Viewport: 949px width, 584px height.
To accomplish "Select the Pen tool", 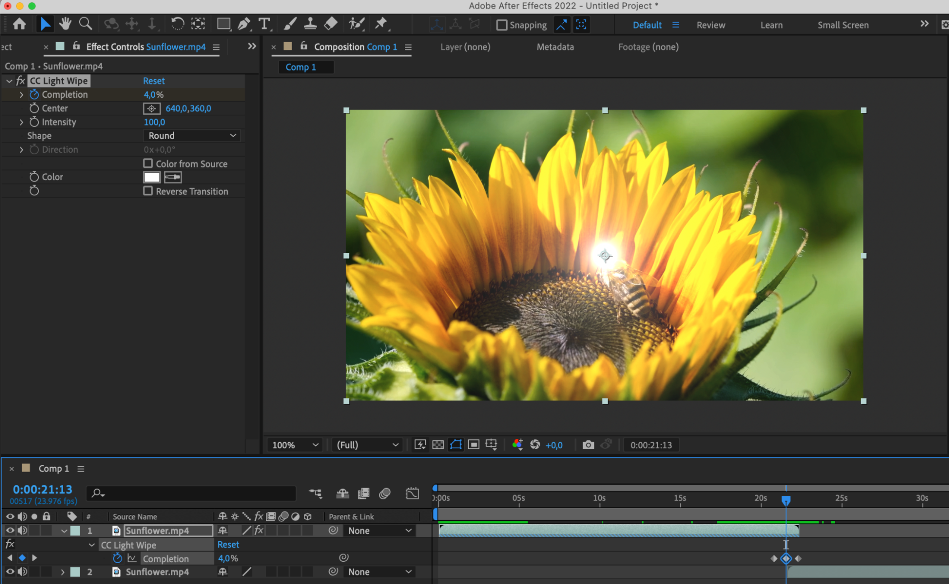I will click(244, 24).
